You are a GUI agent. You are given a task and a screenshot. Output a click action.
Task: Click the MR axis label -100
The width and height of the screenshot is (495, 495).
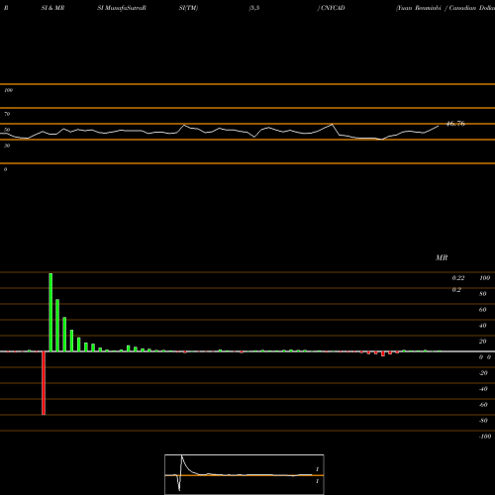(485, 437)
